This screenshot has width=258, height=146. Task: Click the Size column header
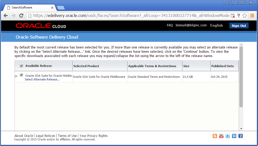pos(196,66)
